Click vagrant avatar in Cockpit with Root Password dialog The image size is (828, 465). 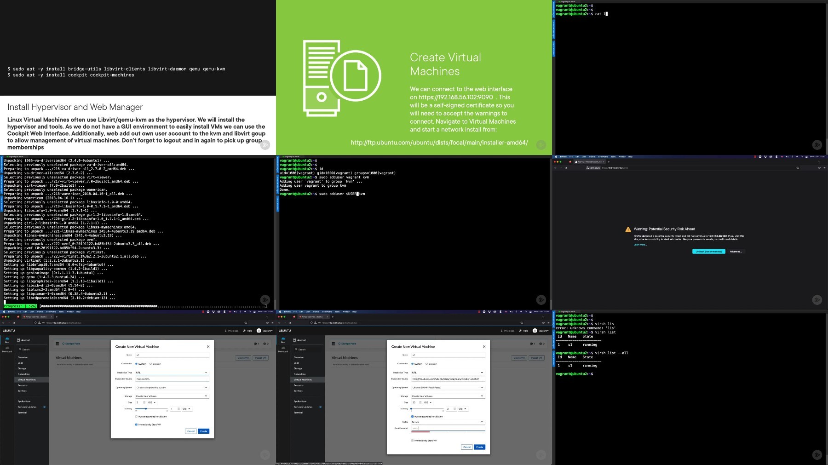(x=535, y=331)
